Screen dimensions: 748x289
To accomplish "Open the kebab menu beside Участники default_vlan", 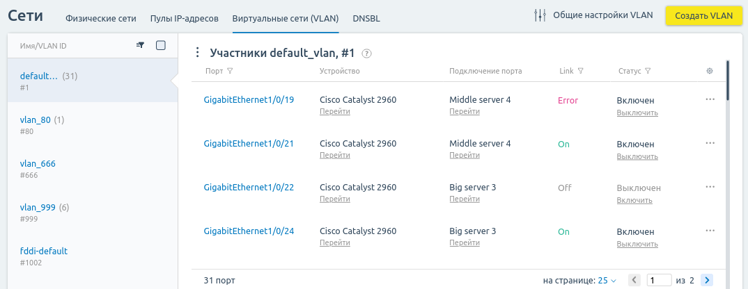I will pos(198,52).
